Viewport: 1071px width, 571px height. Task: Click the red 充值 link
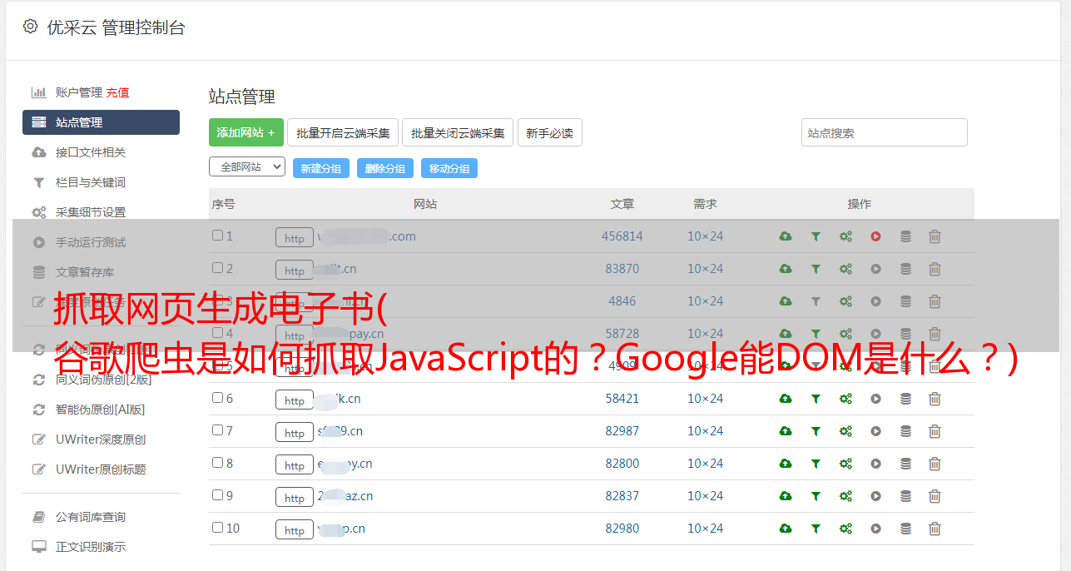pyautogui.click(x=117, y=92)
